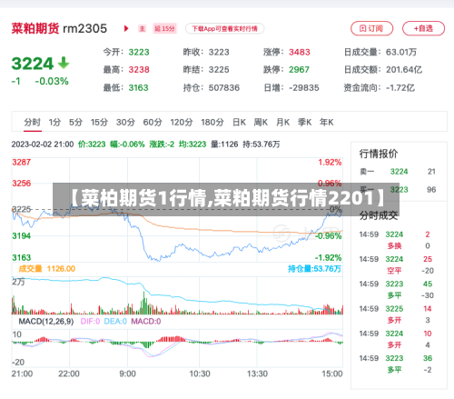
Task: Select the 分时 chart tab
Action: point(33,123)
